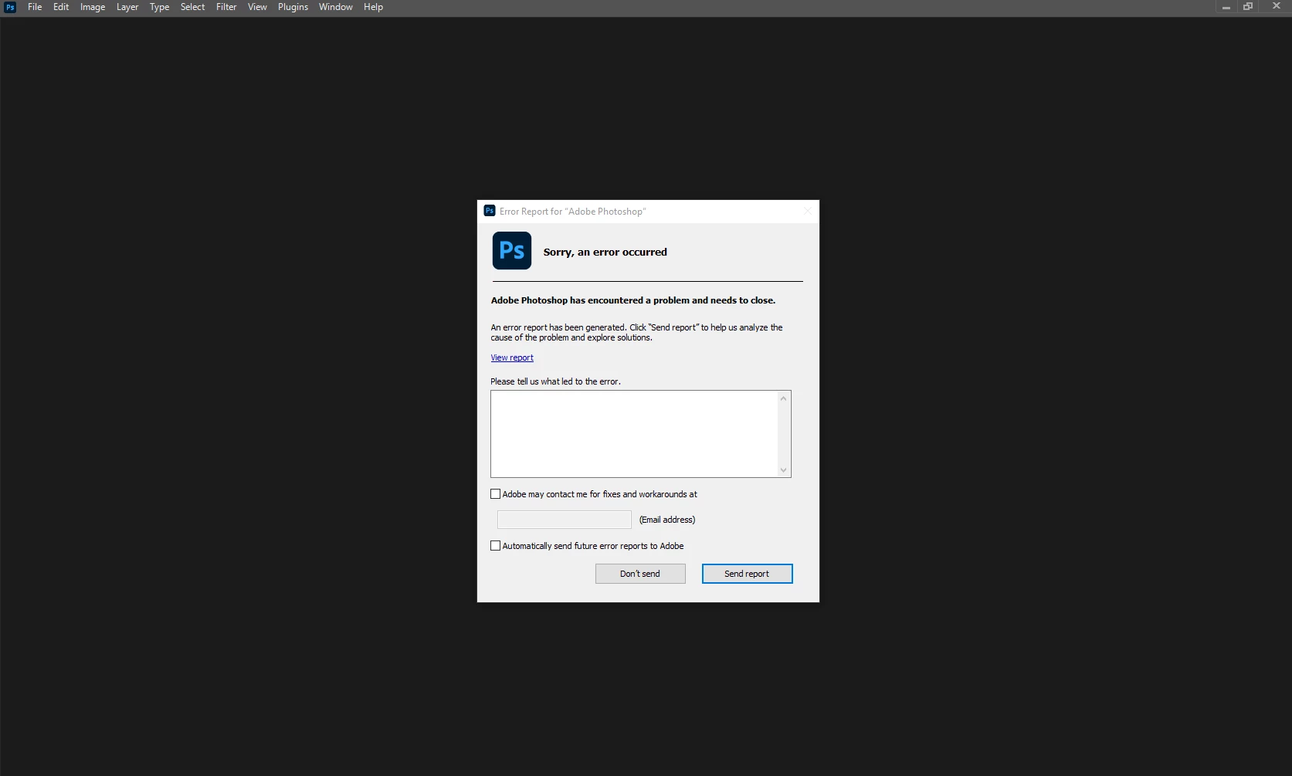The height and width of the screenshot is (776, 1292).
Task: Open the File menu
Action: (35, 7)
